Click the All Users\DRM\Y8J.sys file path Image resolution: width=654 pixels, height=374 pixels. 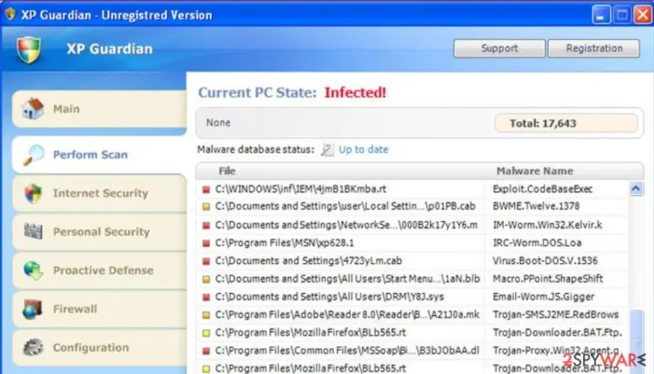[330, 296]
